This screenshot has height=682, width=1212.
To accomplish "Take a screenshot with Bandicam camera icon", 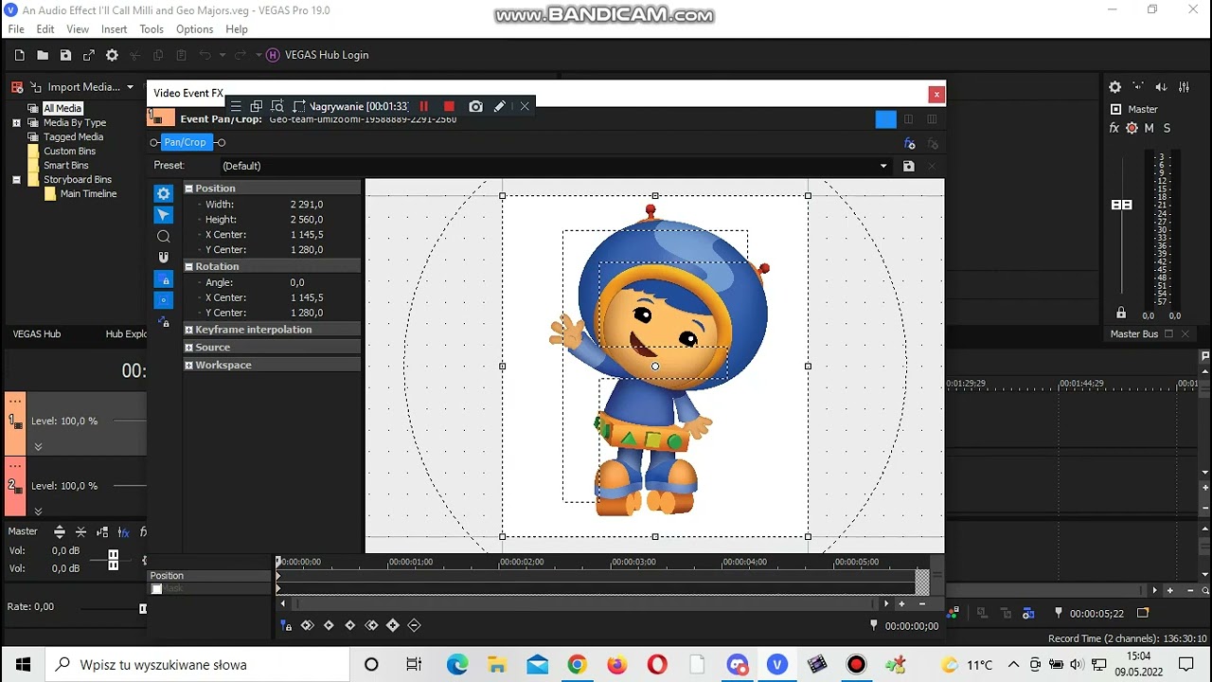I will tap(475, 106).
